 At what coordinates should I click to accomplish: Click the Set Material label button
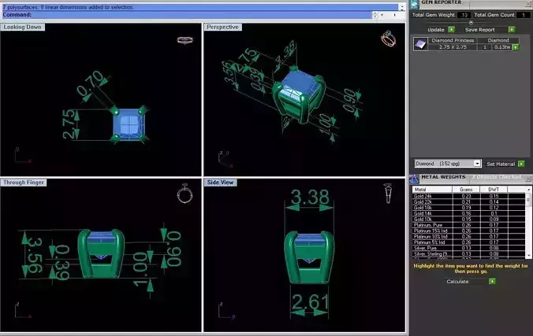(501, 164)
